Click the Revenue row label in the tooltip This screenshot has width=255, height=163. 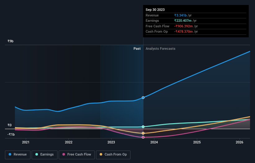[152, 15]
